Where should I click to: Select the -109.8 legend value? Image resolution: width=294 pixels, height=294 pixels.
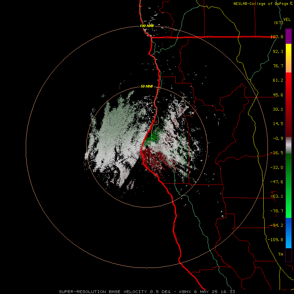275,240
